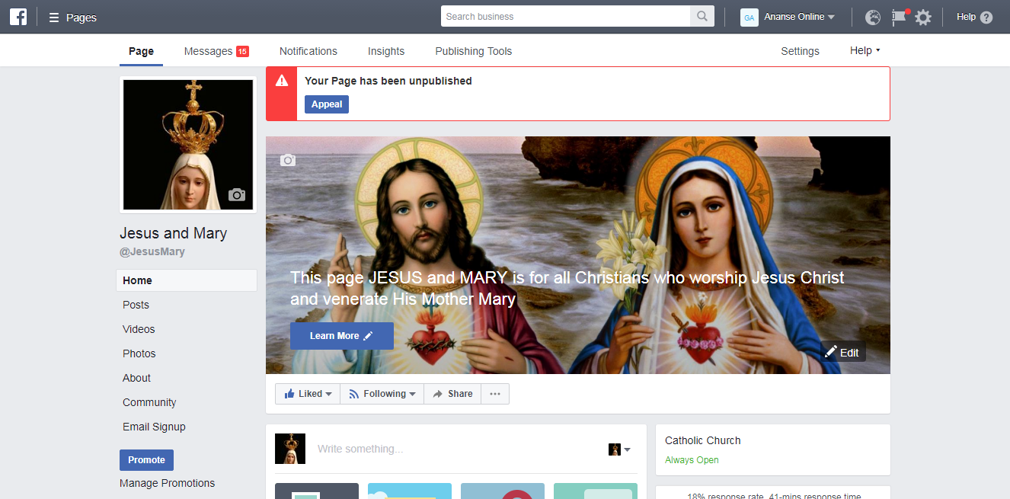Click the @JesusMary username text
1010x499 pixels.
pos(152,251)
